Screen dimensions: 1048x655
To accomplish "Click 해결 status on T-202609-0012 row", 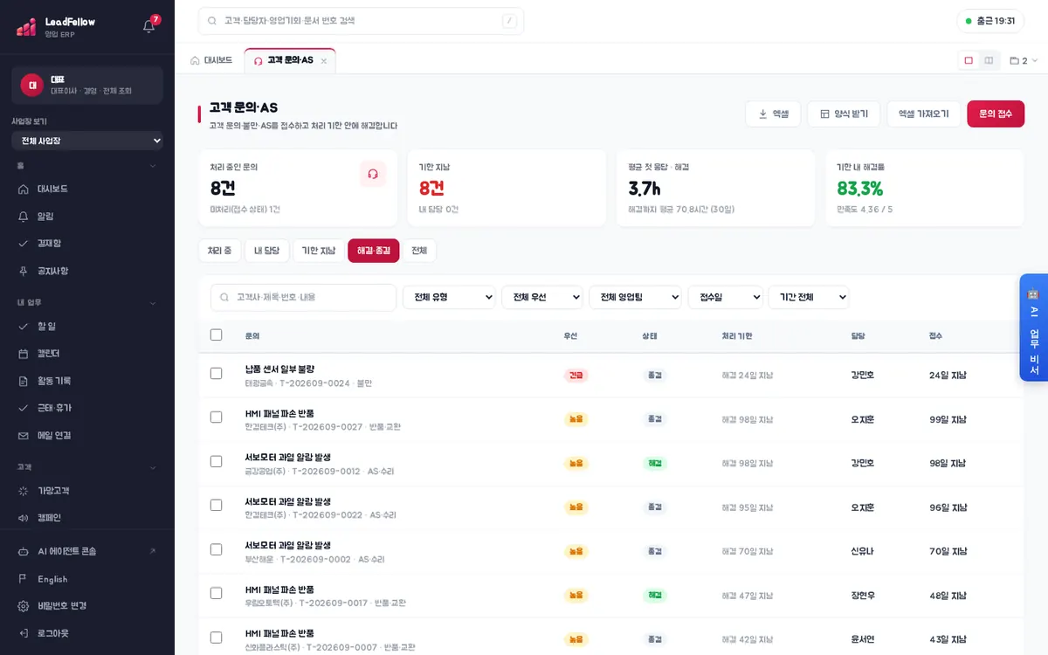I will (655, 463).
